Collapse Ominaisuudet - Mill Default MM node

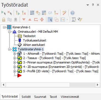[x=9, y=32]
